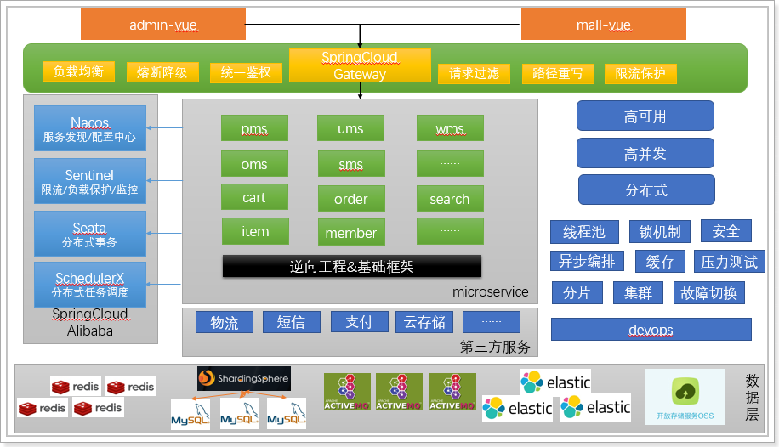
Task: Click the OSS open storage service icon
Action: (x=685, y=396)
